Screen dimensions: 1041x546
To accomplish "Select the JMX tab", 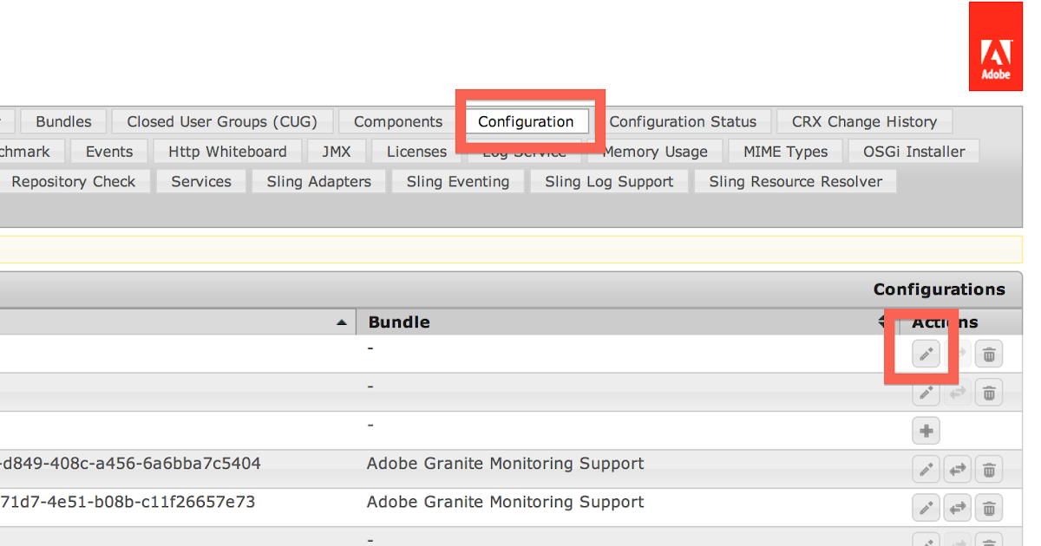I will [x=337, y=151].
